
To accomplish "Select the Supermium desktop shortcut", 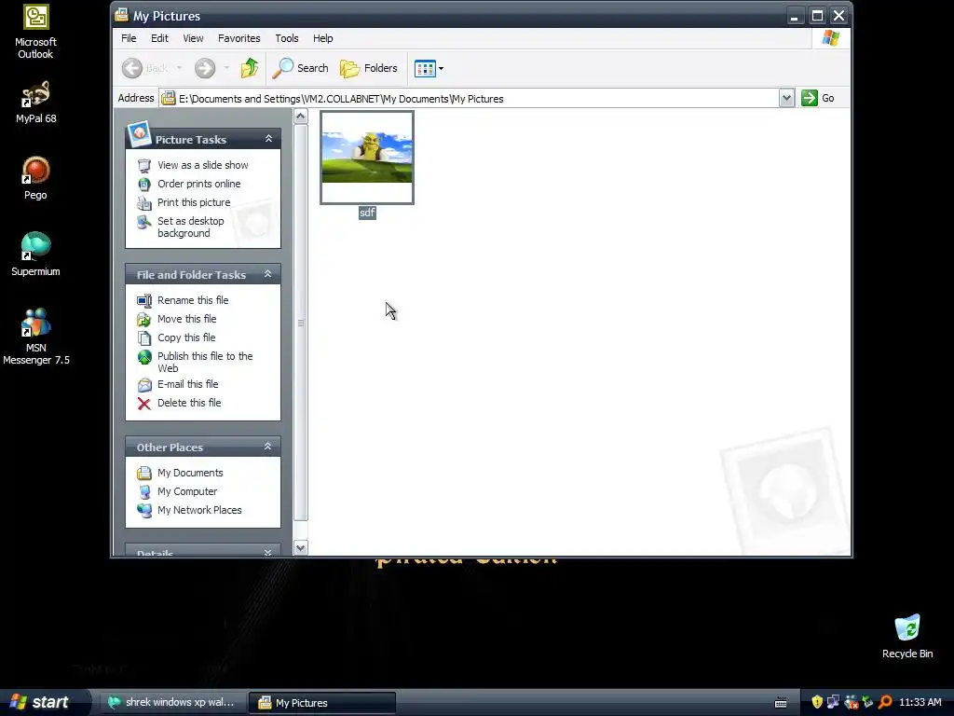I will [35, 254].
